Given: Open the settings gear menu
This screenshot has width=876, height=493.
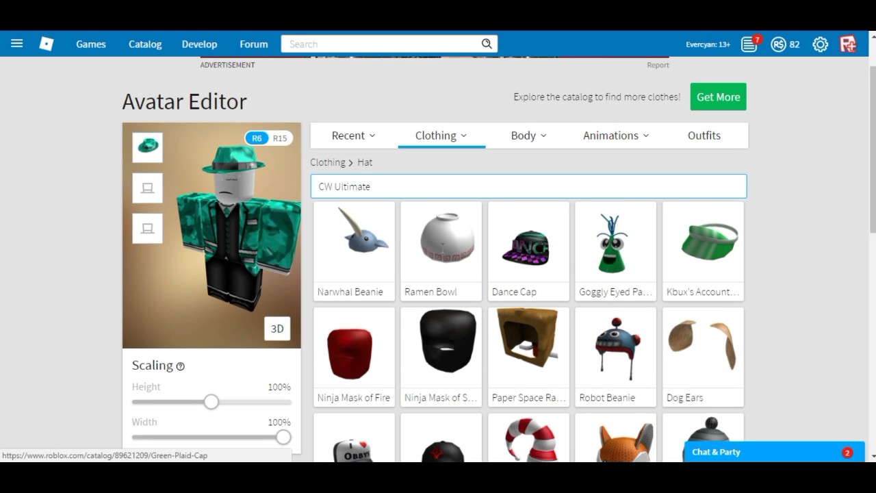Looking at the screenshot, I should point(820,45).
